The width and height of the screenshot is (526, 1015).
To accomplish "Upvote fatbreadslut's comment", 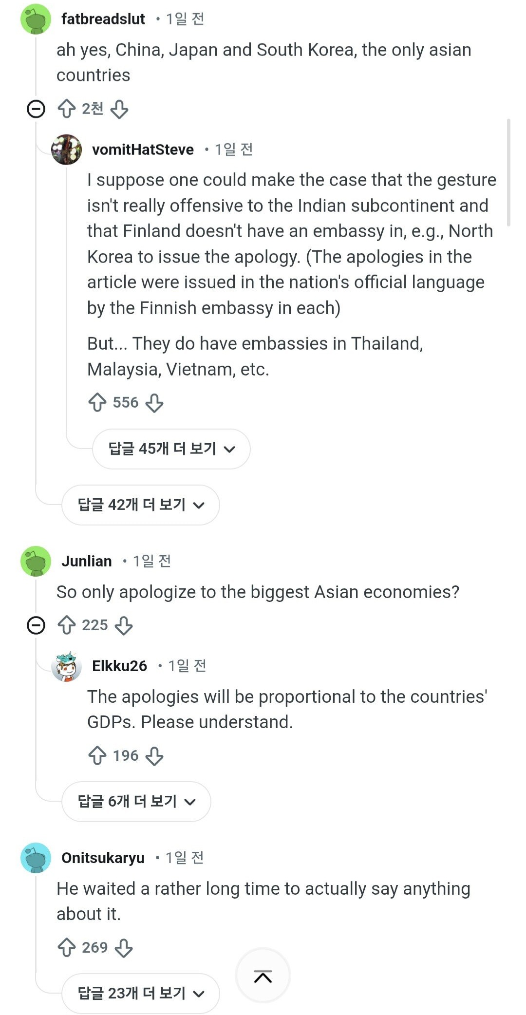I will (x=67, y=109).
